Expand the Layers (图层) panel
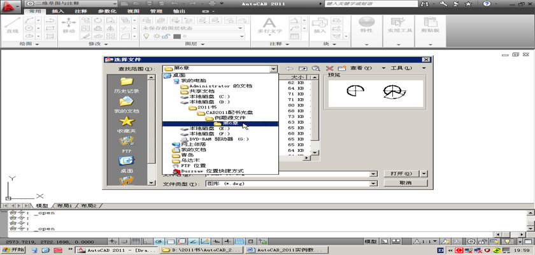Screen dimensions: 535x255 click(x=195, y=44)
